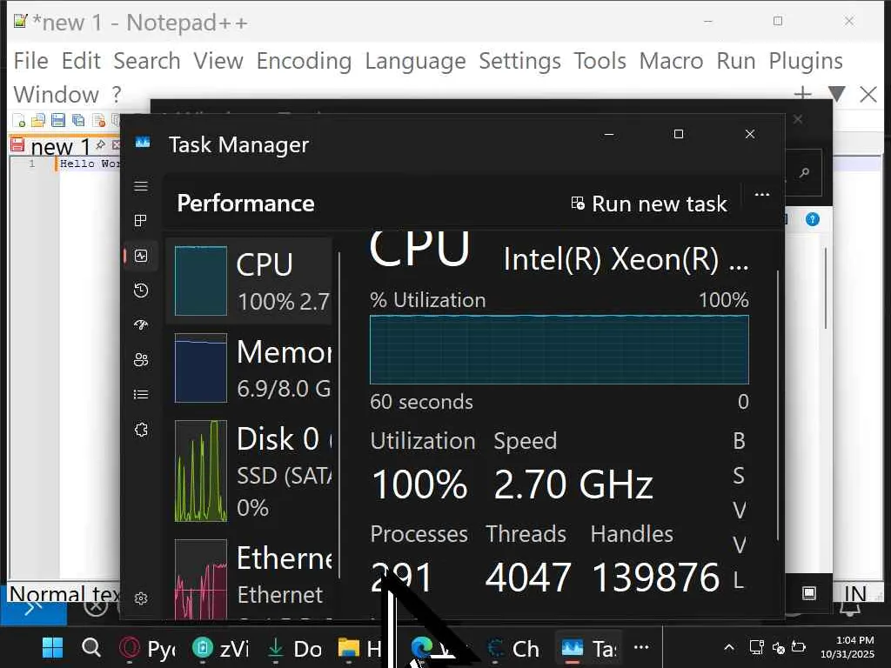Go to Startup apps in Task Manager
Viewport: 891px width, 668px height.
point(141,325)
